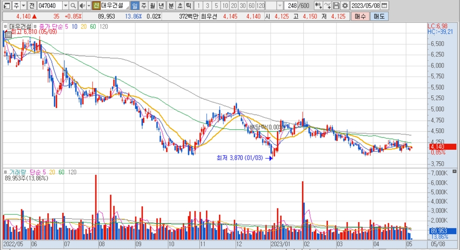Switch to the 월 monthly chart period
The image size is (460, 250).
pyautogui.click(x=152, y=6)
